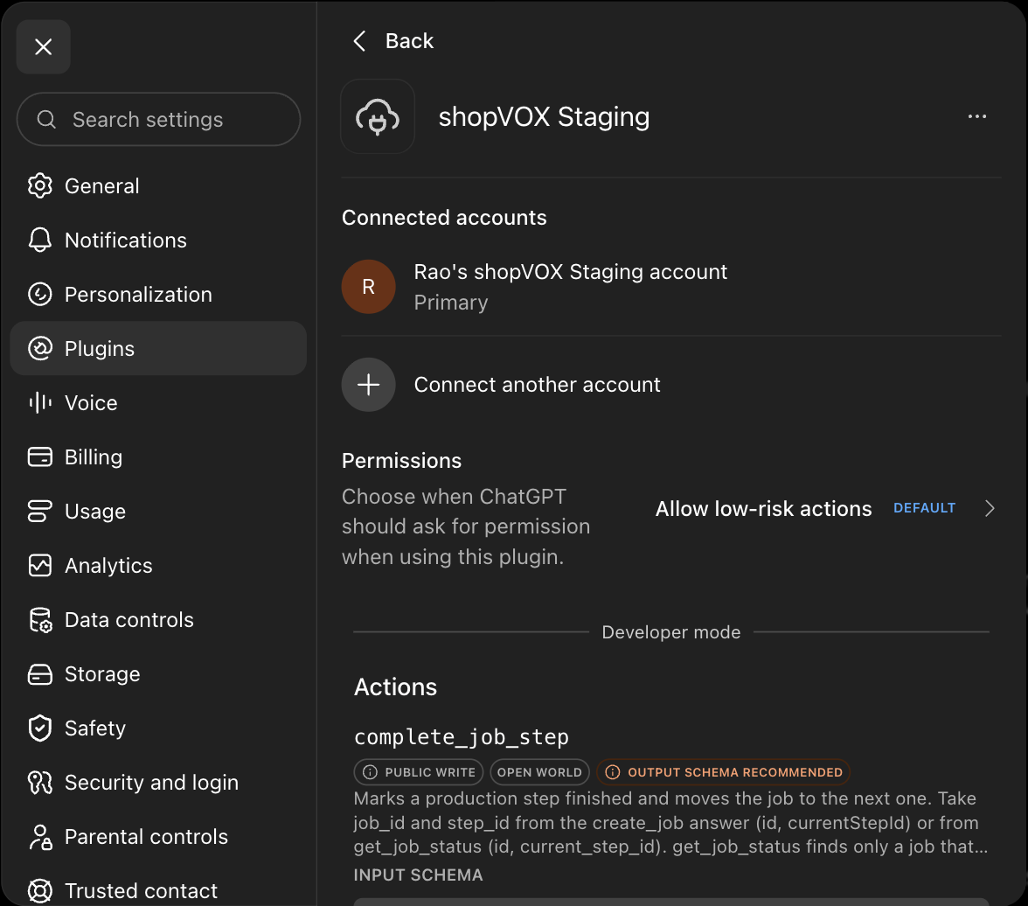Viewport: 1028px width, 906px height.
Task: Open the three-dot more options menu
Action: point(977,117)
